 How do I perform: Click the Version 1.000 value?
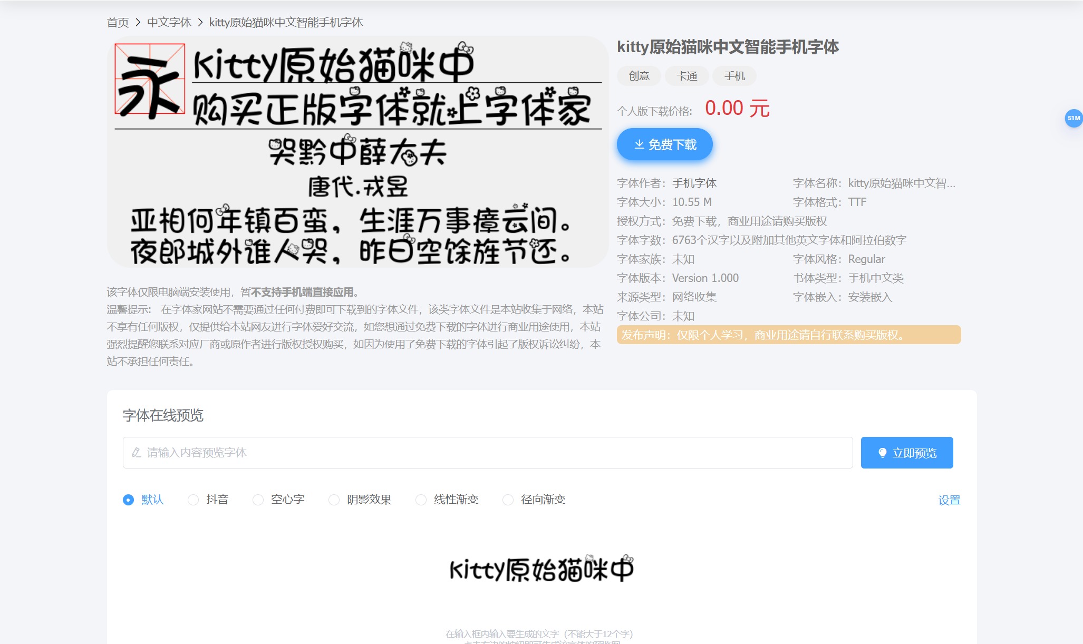[x=705, y=278]
